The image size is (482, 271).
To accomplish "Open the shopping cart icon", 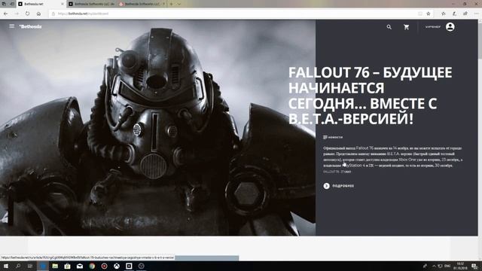I will (x=407, y=27).
